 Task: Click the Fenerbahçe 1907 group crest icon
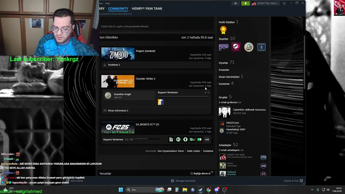tap(222, 131)
